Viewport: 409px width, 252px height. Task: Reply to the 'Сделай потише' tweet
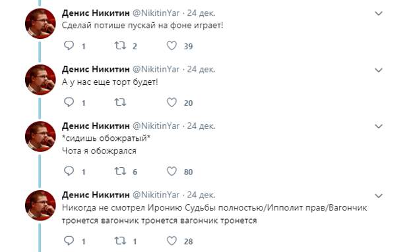(69, 45)
